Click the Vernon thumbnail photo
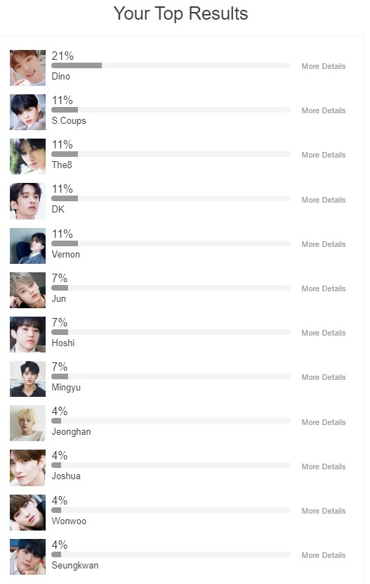 [x=27, y=246]
